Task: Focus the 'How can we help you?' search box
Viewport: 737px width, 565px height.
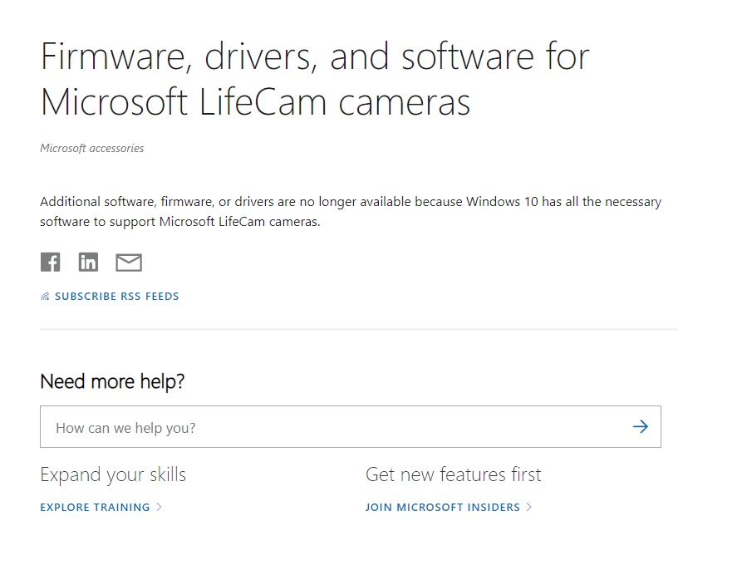Action: pyautogui.click(x=350, y=427)
